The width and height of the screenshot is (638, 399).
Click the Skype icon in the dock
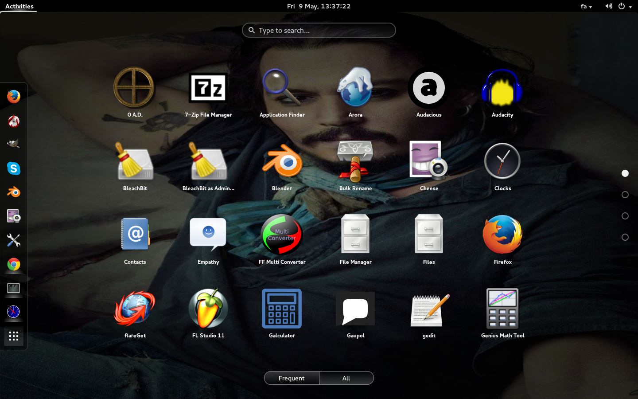[14, 168]
